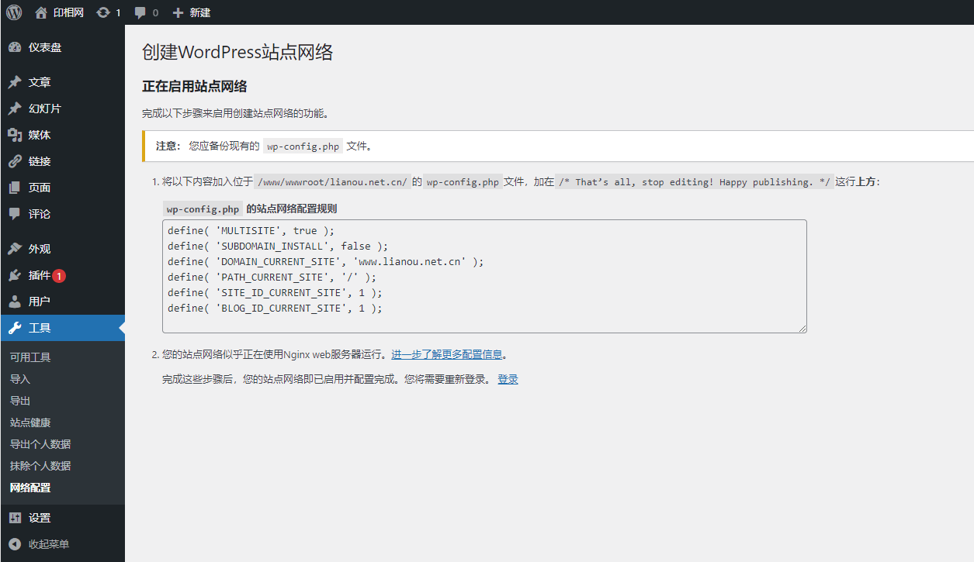Image resolution: width=974 pixels, height=562 pixels.
Task: Click 收起菜单 text to collapse sidebar
Action: 49,544
